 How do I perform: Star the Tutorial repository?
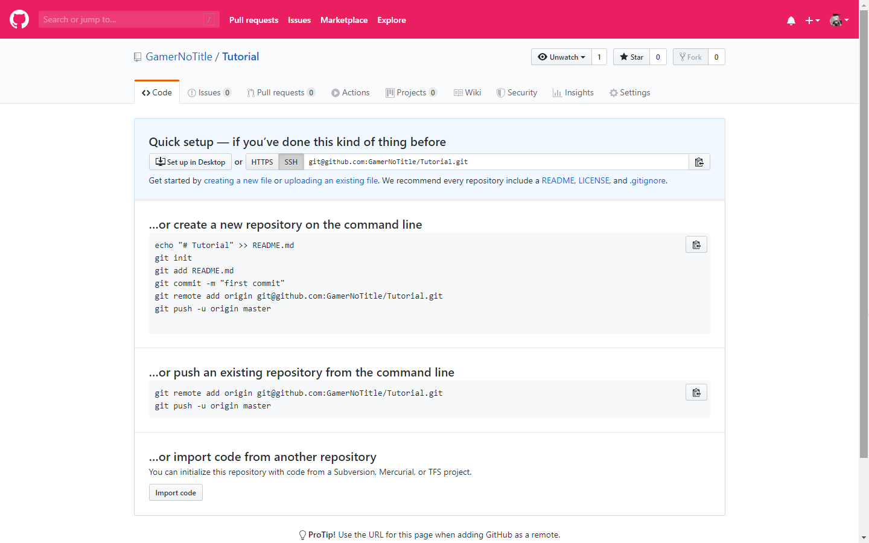(x=631, y=57)
